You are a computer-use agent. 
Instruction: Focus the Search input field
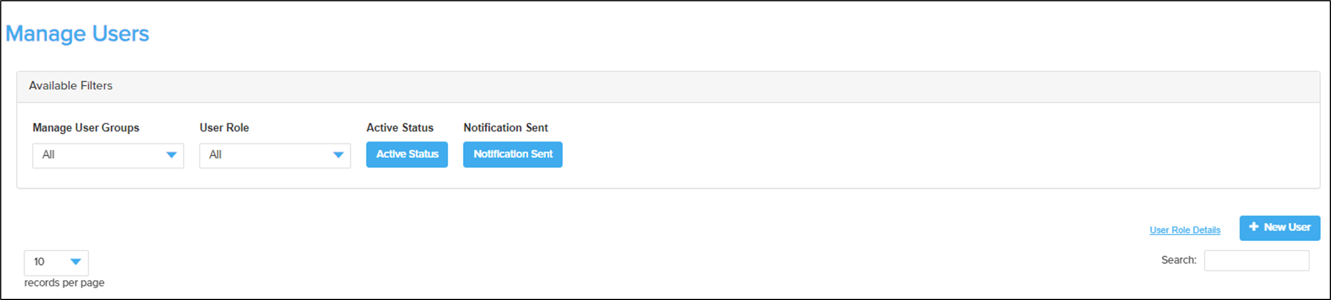(x=1257, y=261)
